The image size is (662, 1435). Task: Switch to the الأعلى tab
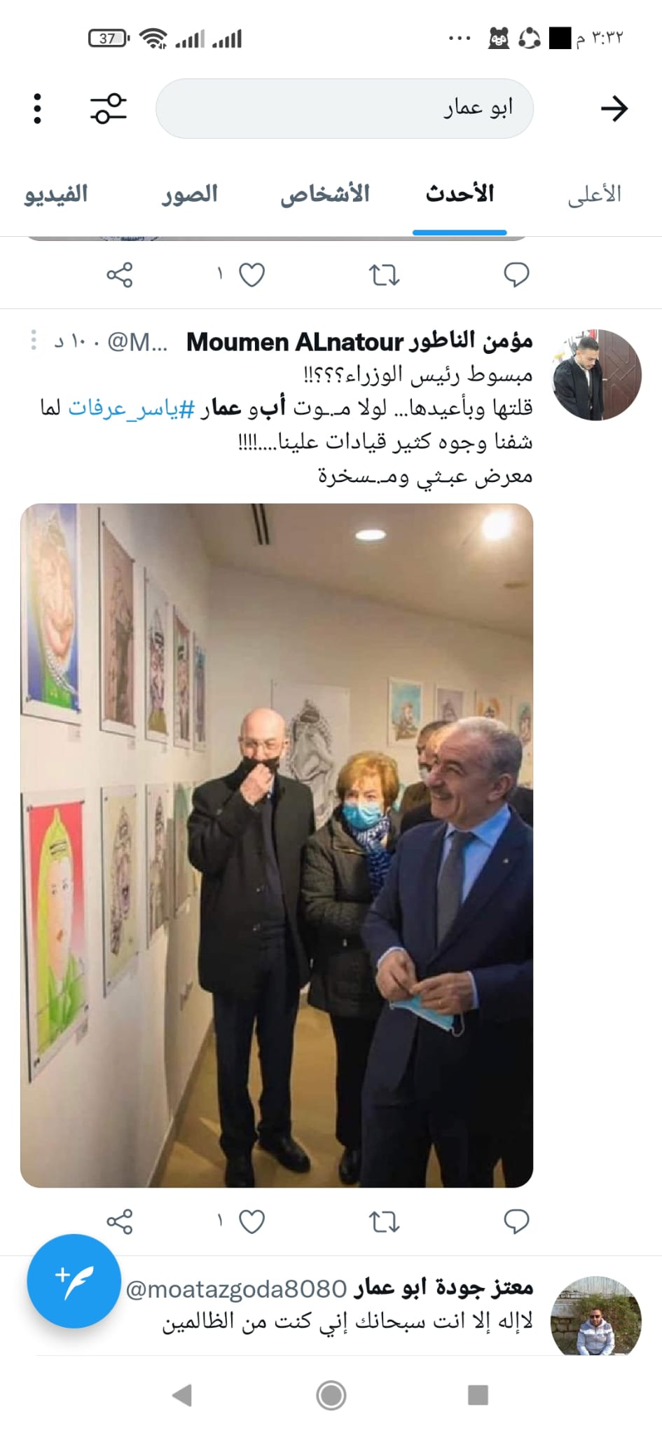(x=594, y=194)
